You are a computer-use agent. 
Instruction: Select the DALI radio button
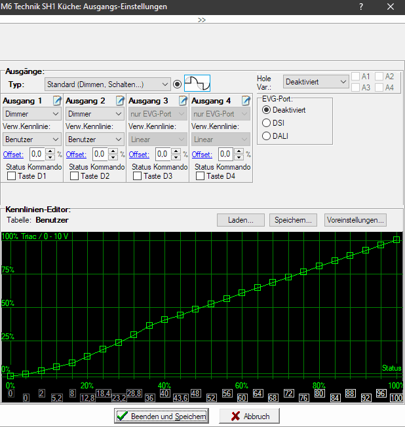click(266, 136)
